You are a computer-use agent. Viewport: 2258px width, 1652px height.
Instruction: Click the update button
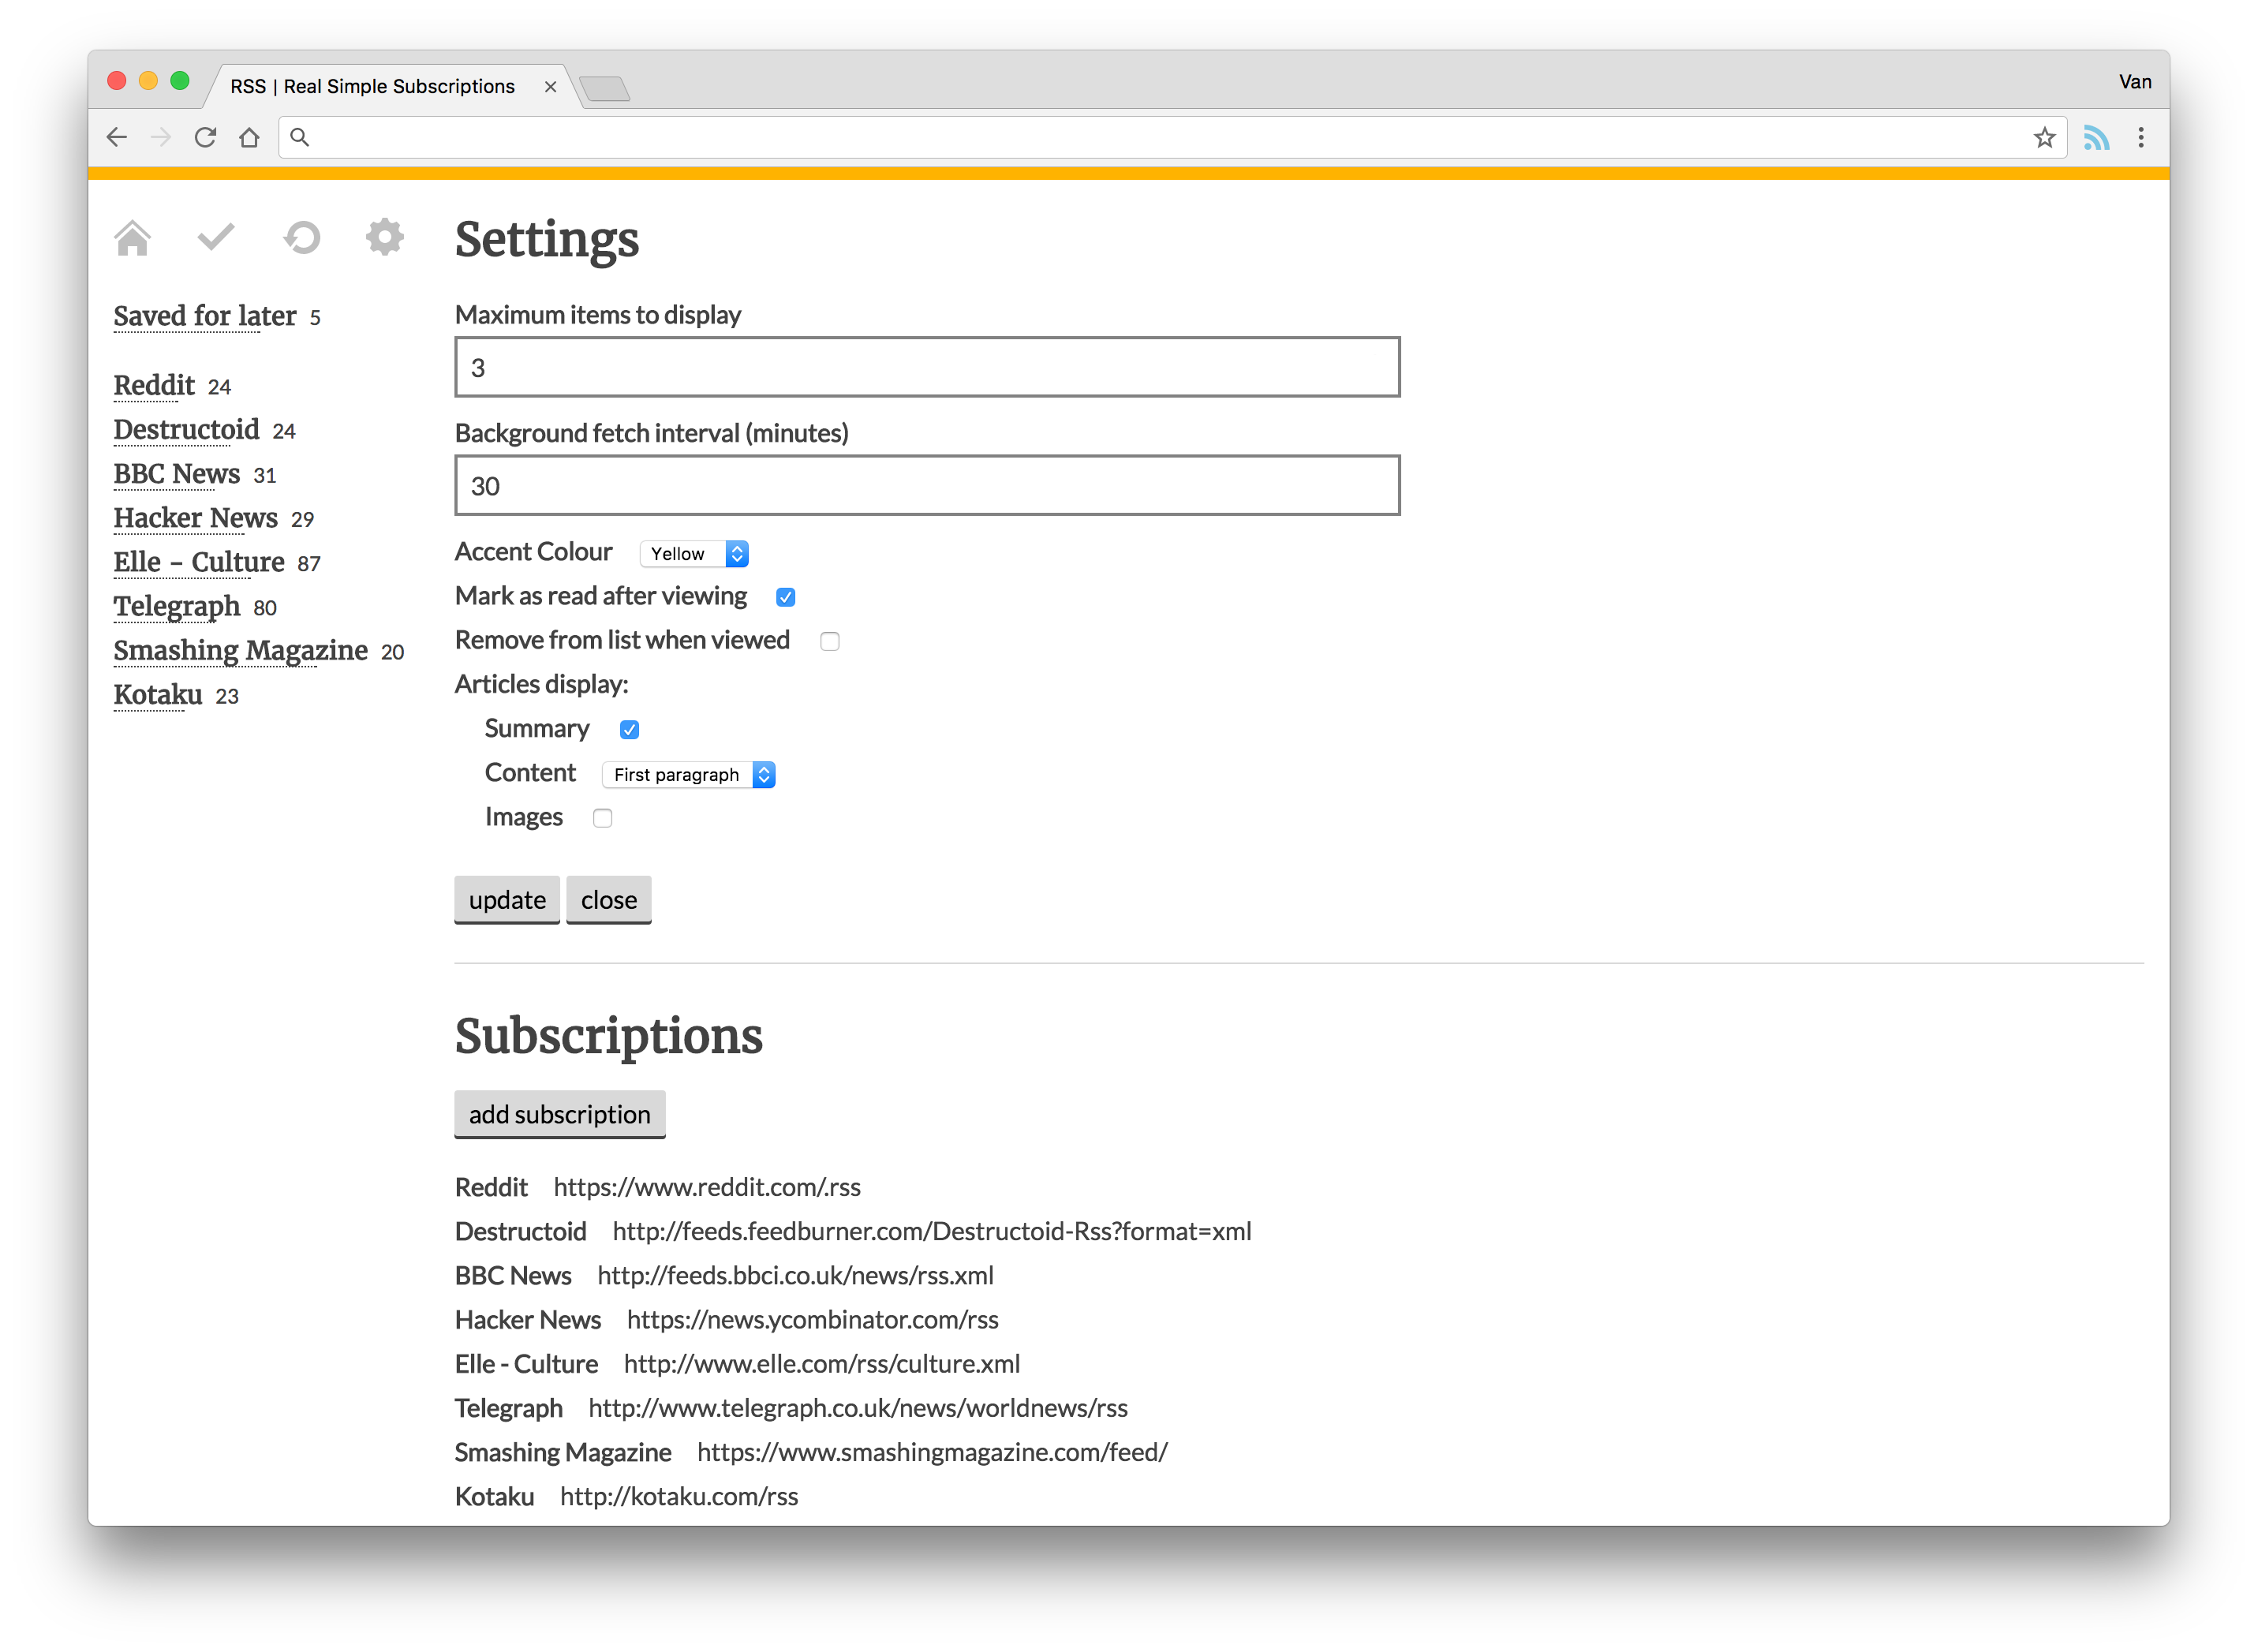click(507, 899)
